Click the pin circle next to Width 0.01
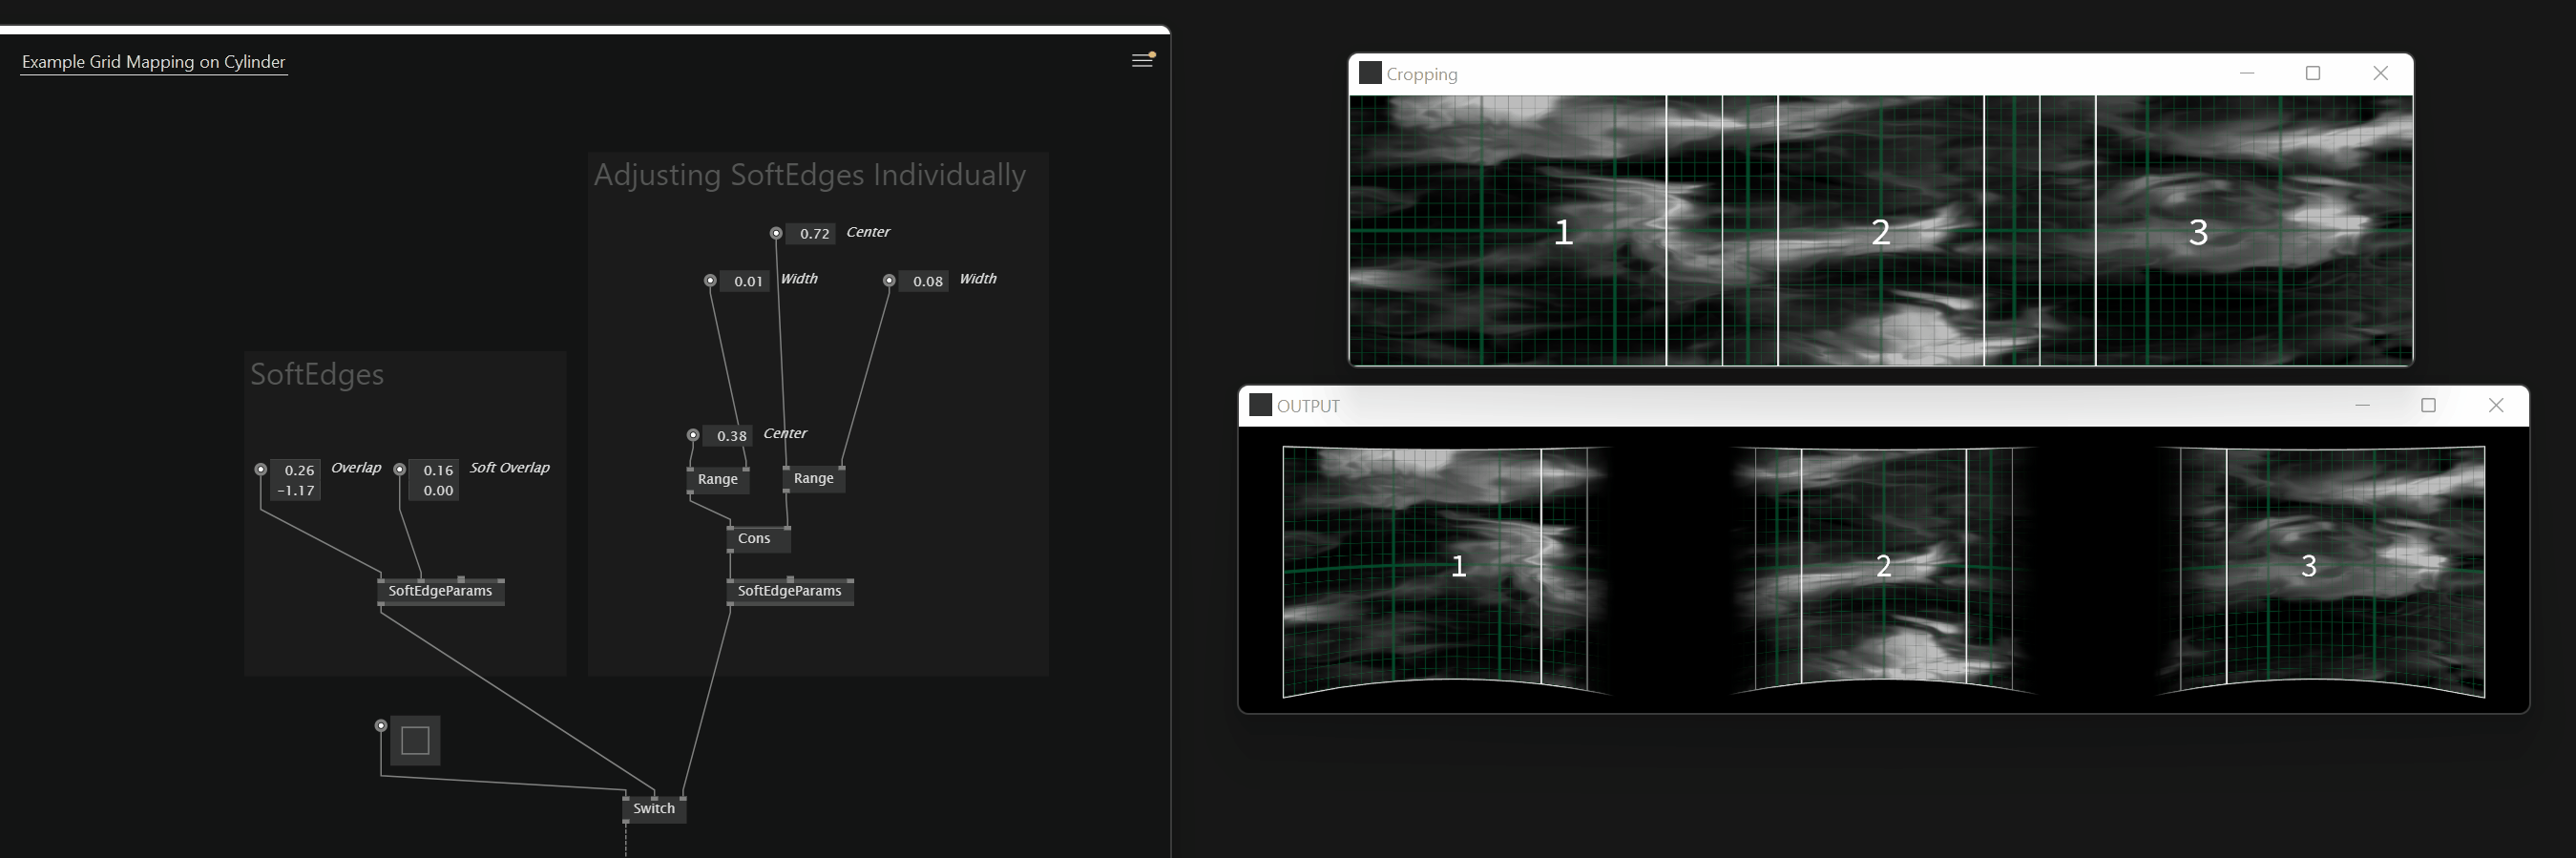 coord(710,280)
